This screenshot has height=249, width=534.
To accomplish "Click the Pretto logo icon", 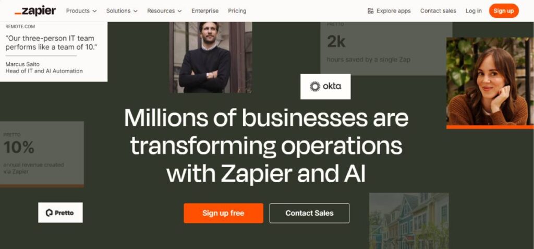I will click(50, 213).
